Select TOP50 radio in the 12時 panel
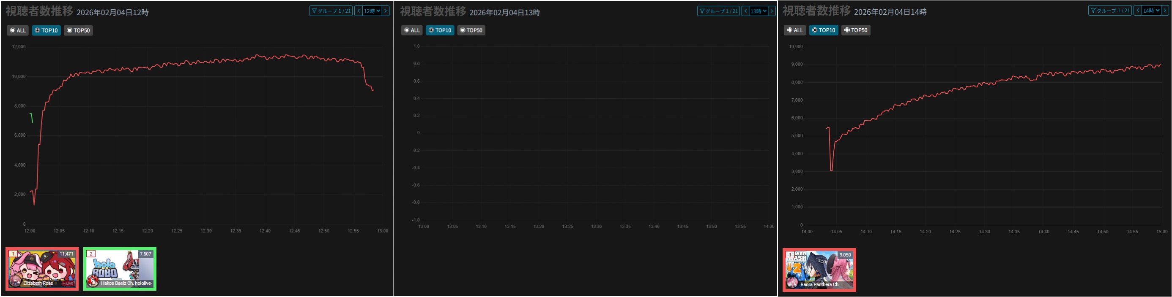This screenshot has height=297, width=1172. pos(78,30)
